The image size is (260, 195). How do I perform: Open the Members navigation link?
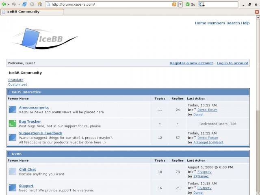coord(216,23)
